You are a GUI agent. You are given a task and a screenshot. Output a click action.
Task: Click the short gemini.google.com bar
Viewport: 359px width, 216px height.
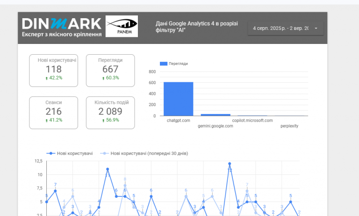click(215, 115)
